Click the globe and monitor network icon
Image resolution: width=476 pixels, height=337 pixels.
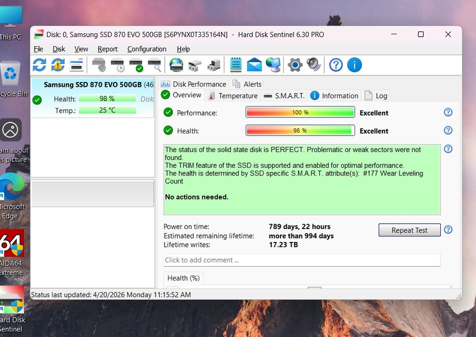point(273,65)
